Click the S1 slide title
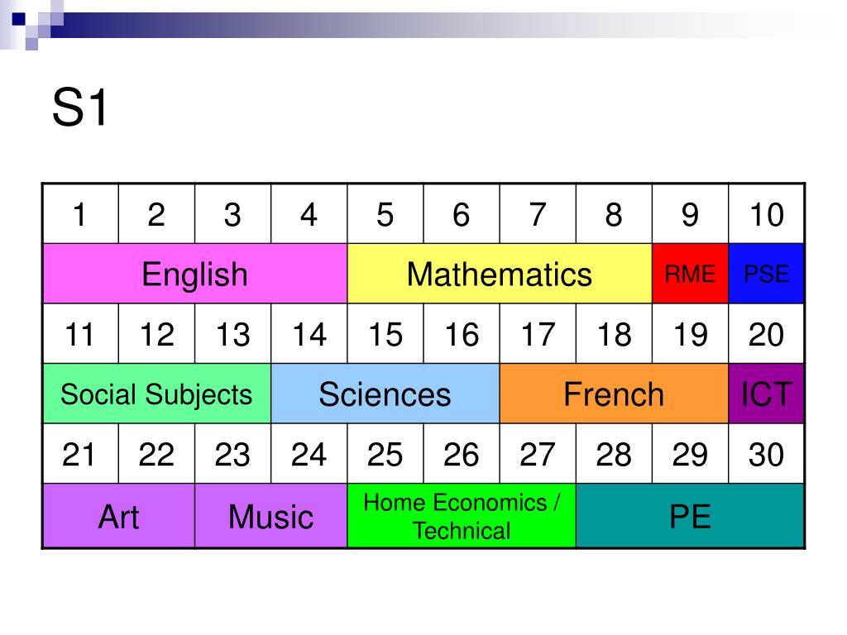847x635 pixels. pos(80,108)
